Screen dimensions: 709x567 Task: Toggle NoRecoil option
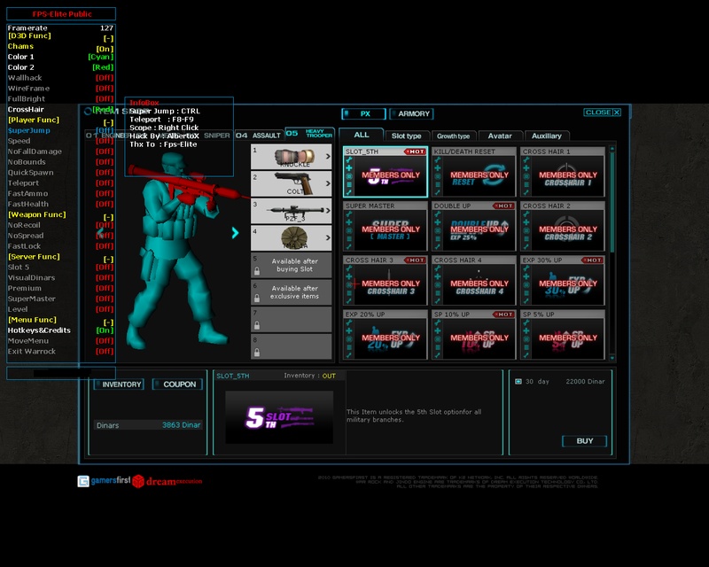coord(60,225)
